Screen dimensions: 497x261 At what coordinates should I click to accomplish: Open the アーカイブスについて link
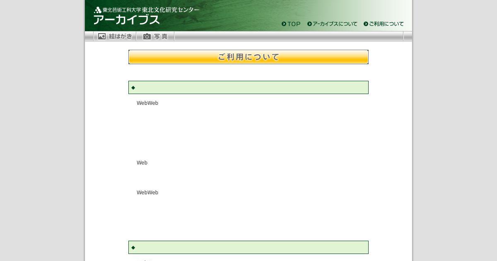coord(332,24)
